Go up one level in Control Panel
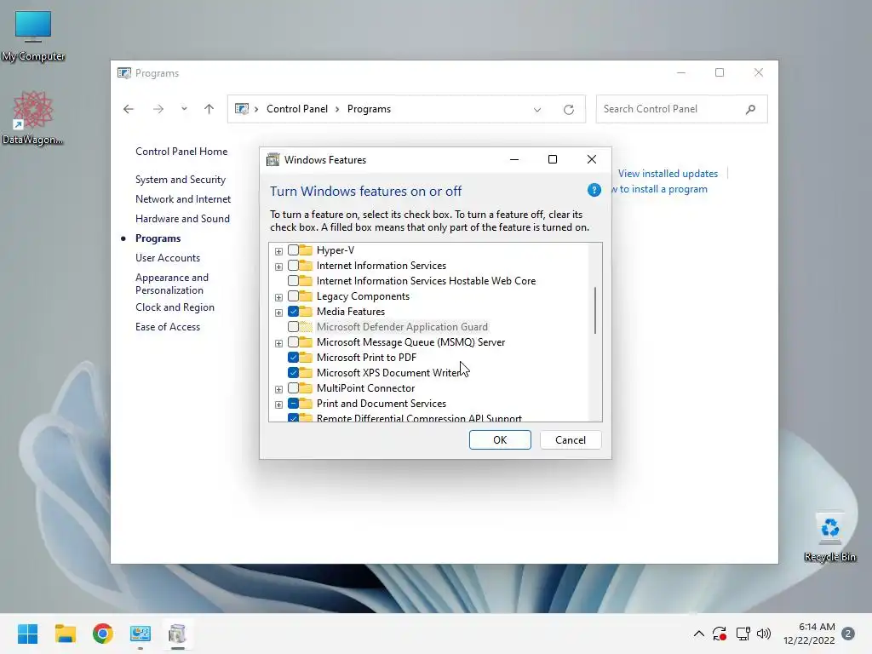This screenshot has width=872, height=654. tap(209, 109)
